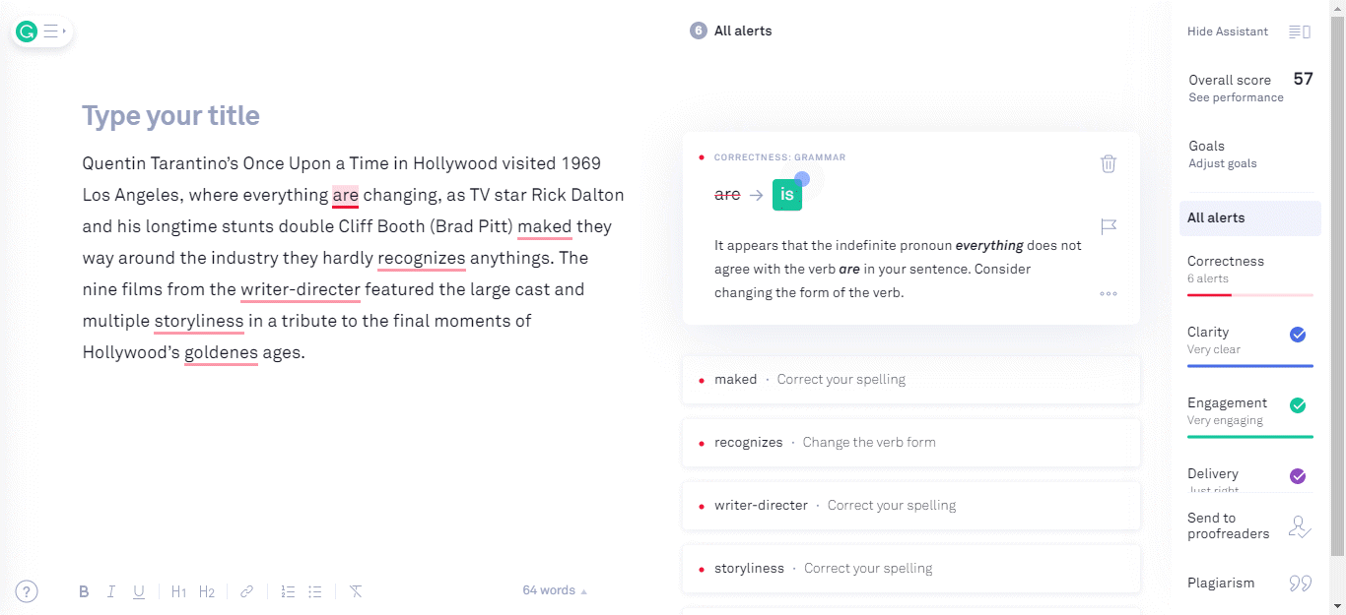
Task: Click the help question mark icon
Action: (x=27, y=591)
